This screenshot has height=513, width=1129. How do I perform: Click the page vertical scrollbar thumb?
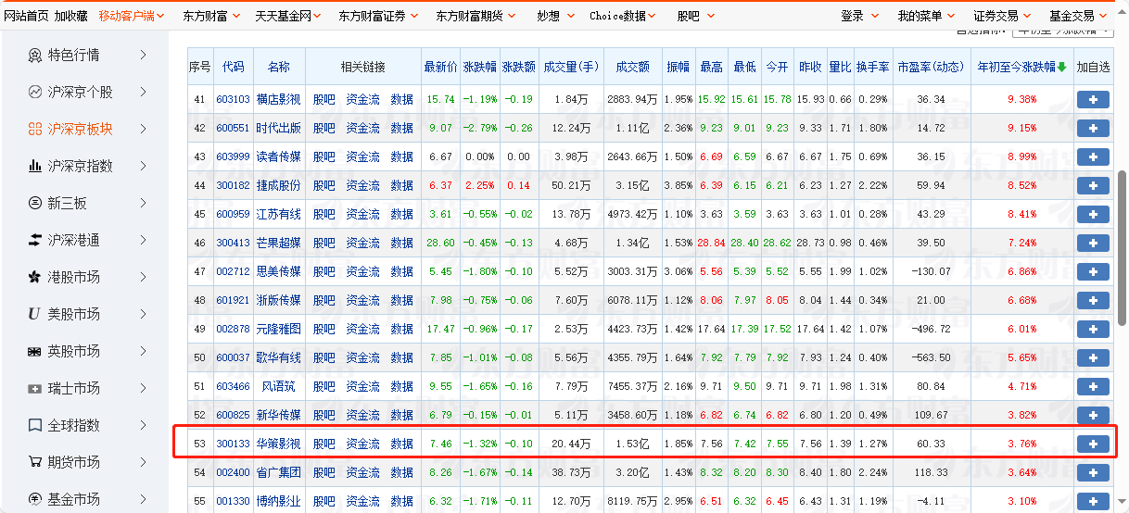1122,247
